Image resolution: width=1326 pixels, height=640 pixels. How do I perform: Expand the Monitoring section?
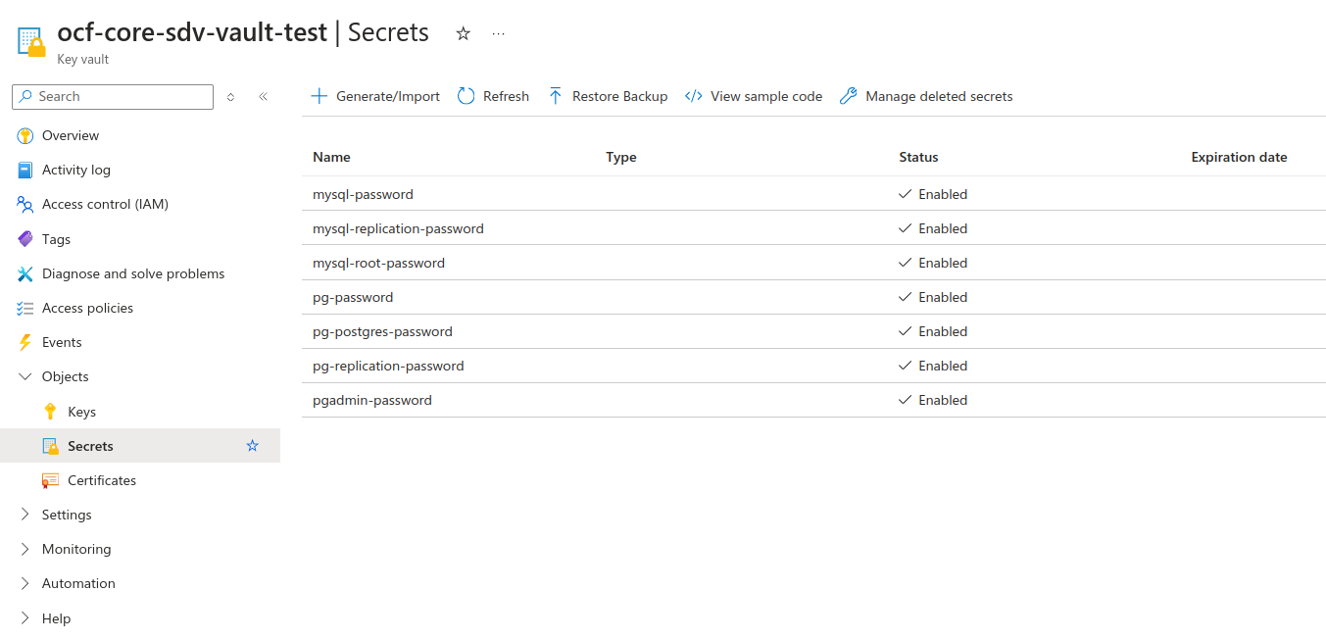[25, 549]
